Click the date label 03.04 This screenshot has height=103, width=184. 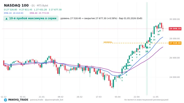118,97
